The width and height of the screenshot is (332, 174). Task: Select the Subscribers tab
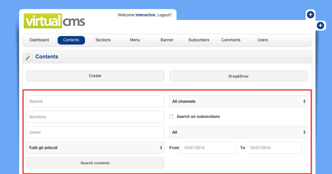click(199, 40)
